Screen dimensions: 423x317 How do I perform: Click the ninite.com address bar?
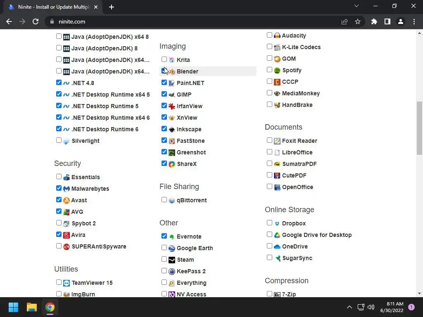pyautogui.click(x=205, y=21)
